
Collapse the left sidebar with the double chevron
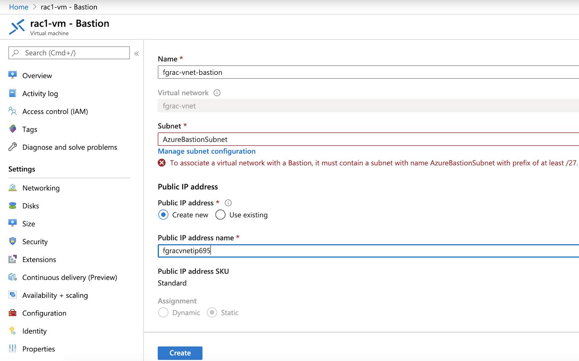(x=136, y=53)
